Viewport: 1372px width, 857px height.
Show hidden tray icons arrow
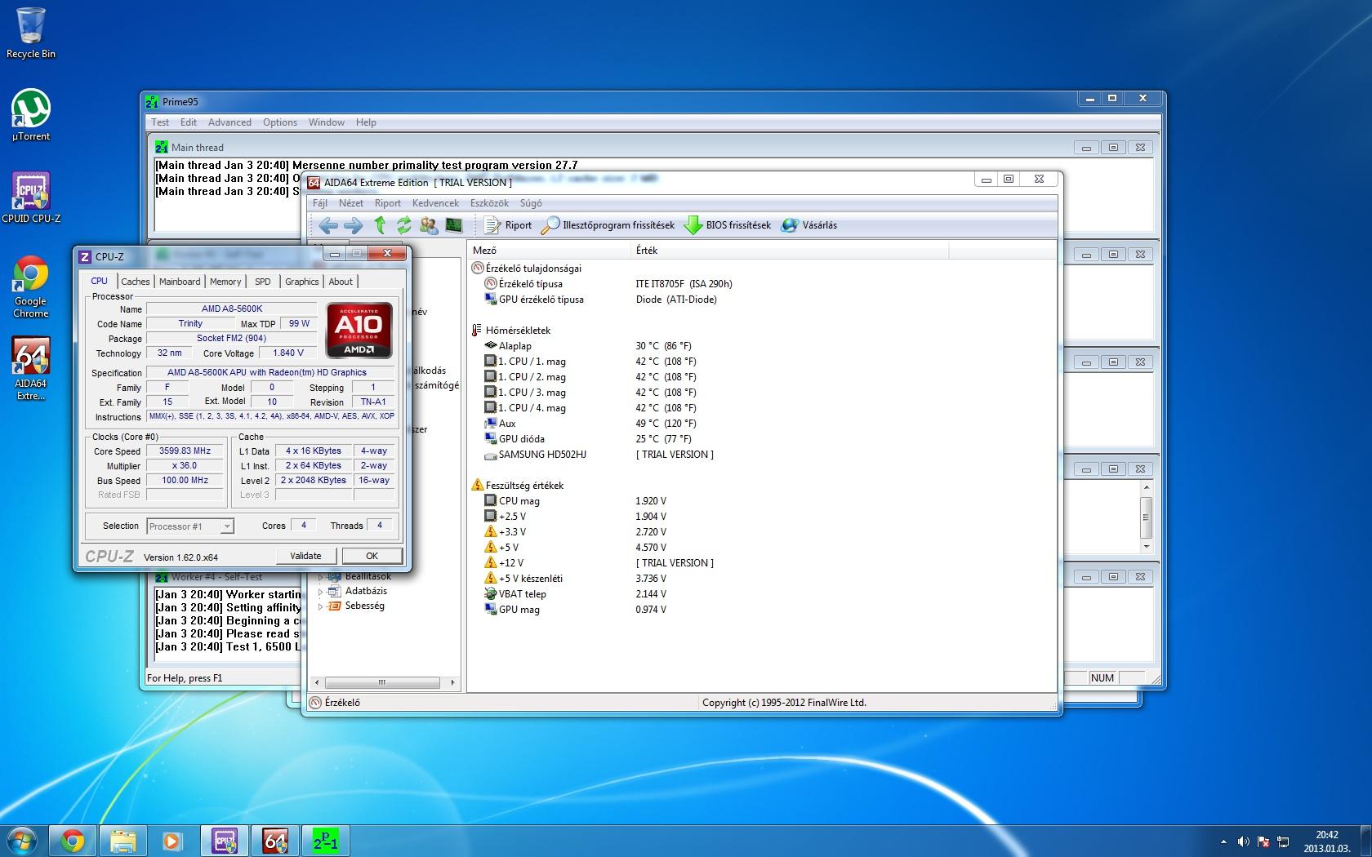point(1223,841)
